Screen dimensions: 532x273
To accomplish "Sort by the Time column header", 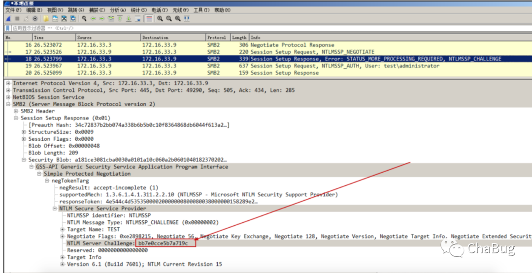I will pyautogui.click(x=54, y=37).
